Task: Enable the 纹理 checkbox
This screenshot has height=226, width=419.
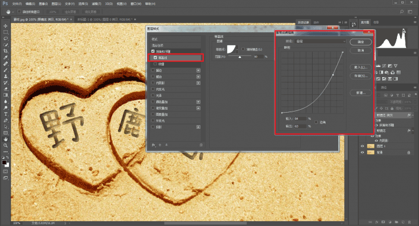Action: point(155,64)
